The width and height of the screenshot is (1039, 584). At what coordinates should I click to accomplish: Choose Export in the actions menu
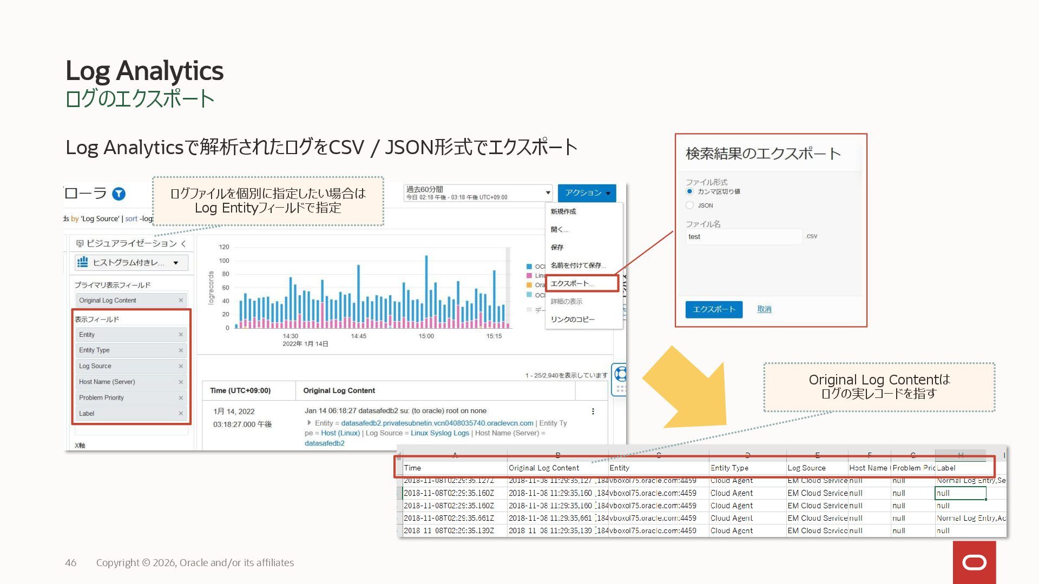point(572,283)
